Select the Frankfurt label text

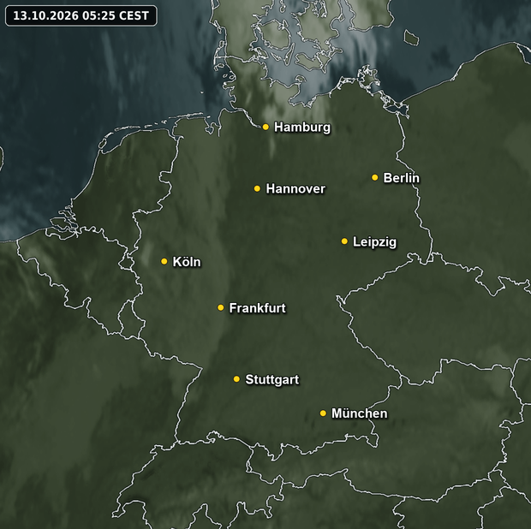pos(258,308)
